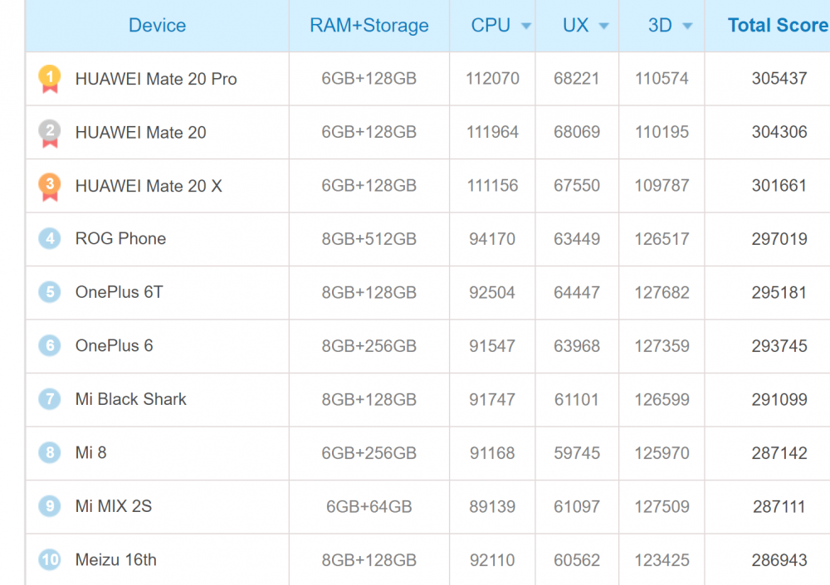Open the Mi MIX 2S device entry

coord(114,506)
